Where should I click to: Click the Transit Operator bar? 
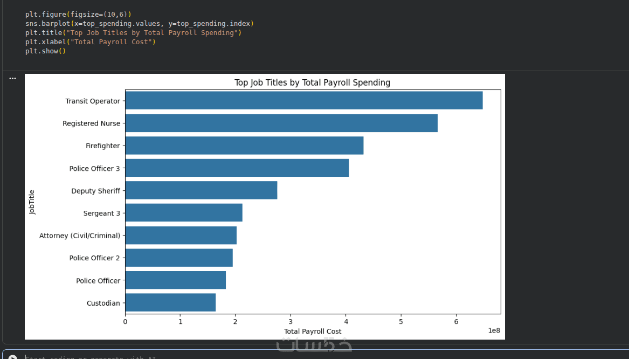(x=303, y=101)
